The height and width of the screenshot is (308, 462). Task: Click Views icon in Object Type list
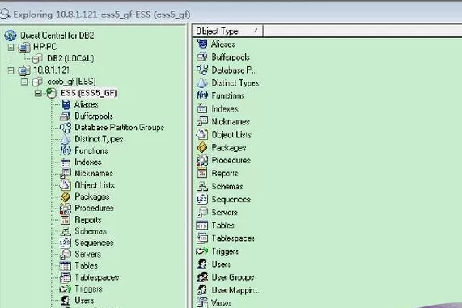[x=202, y=302]
